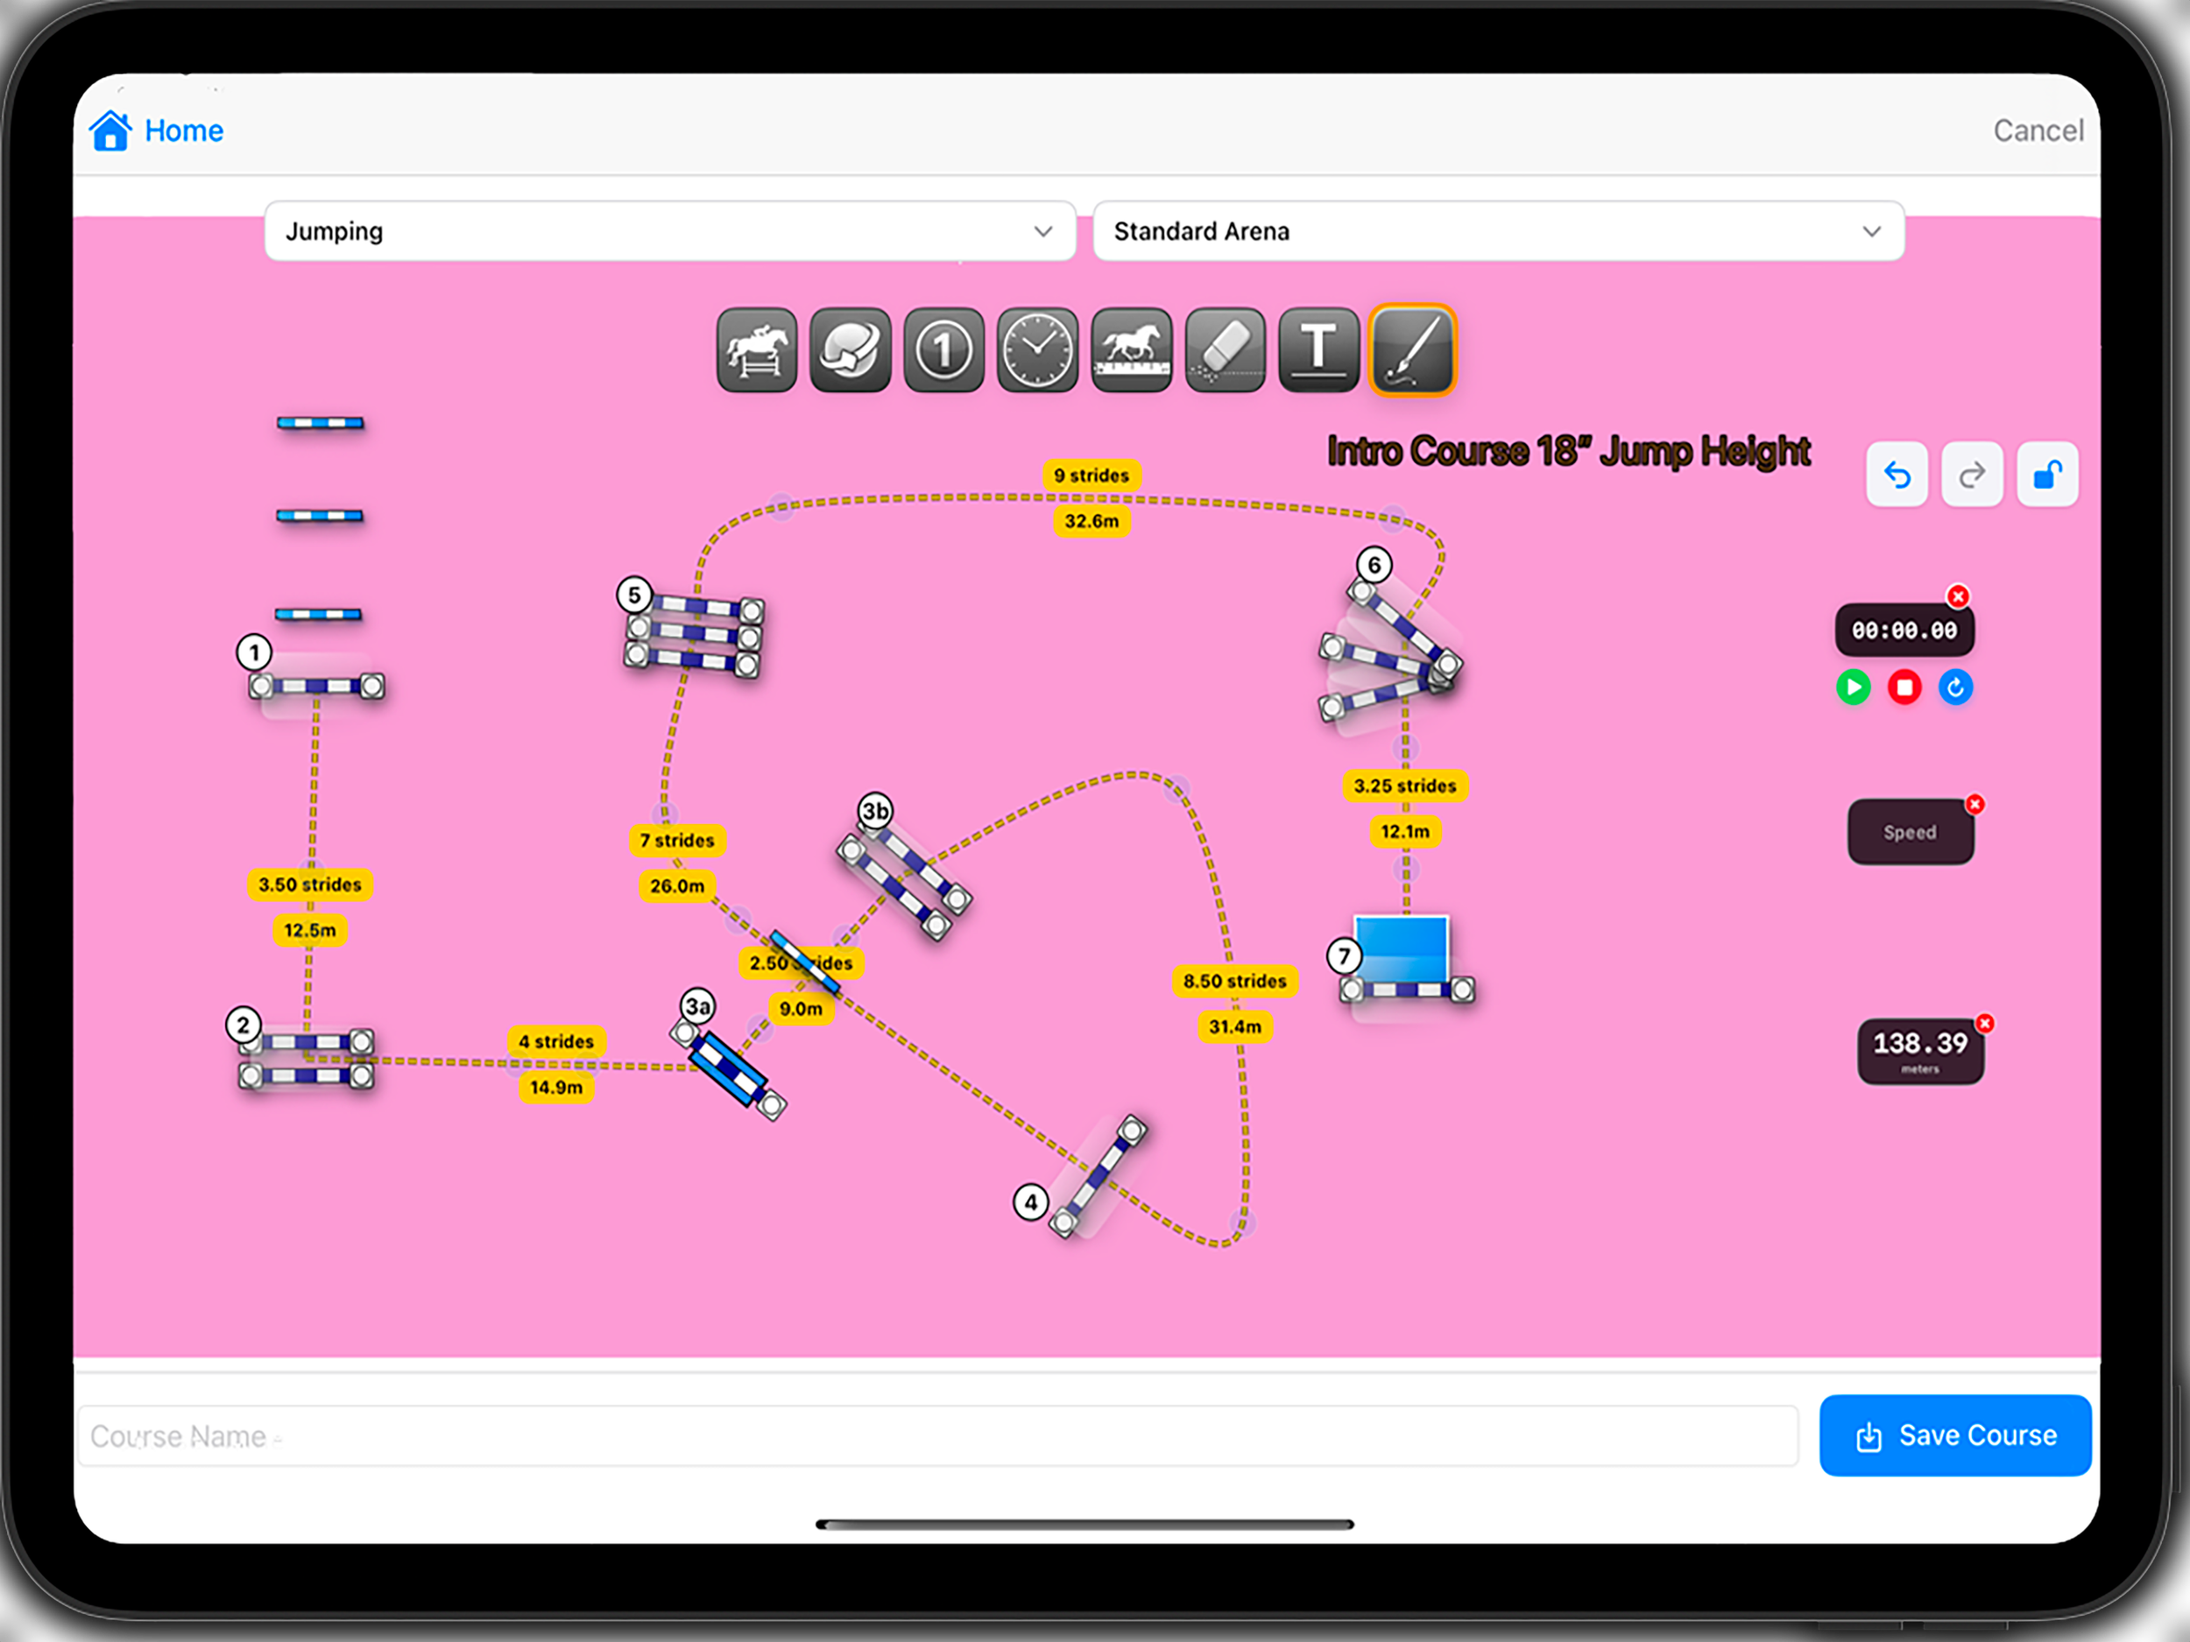Start the timer with green play button
Screen dimensions: 2190x1642
coord(1853,687)
